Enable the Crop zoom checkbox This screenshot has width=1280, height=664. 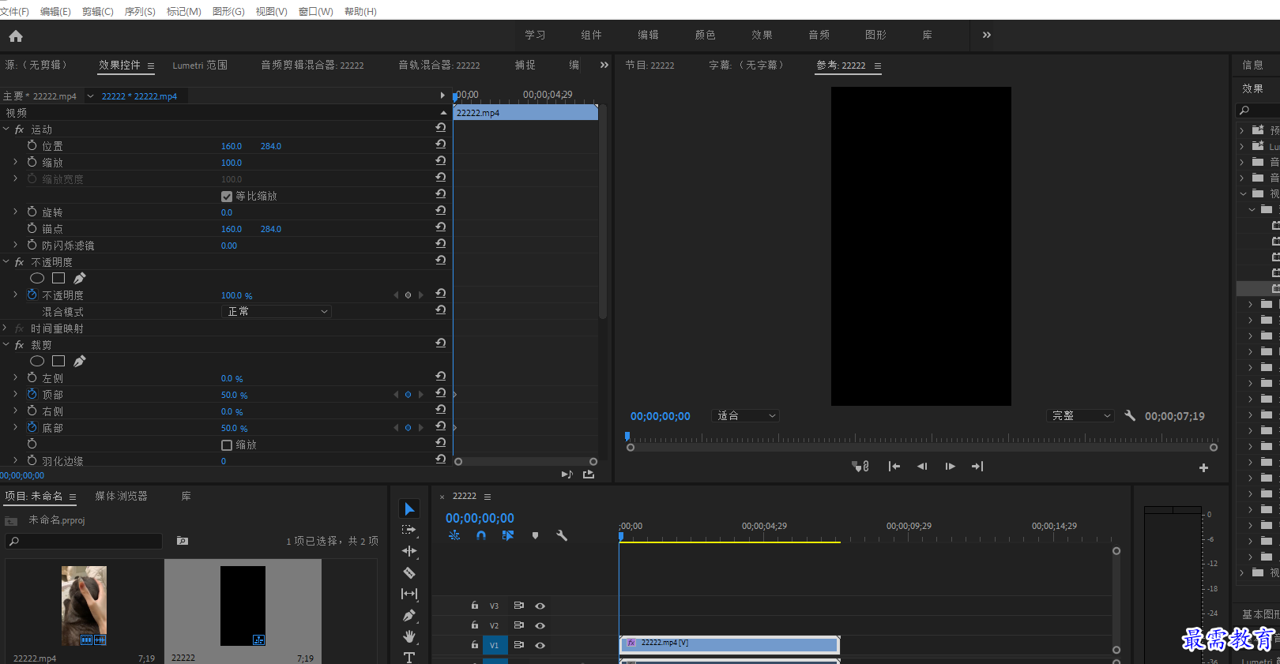pos(227,445)
